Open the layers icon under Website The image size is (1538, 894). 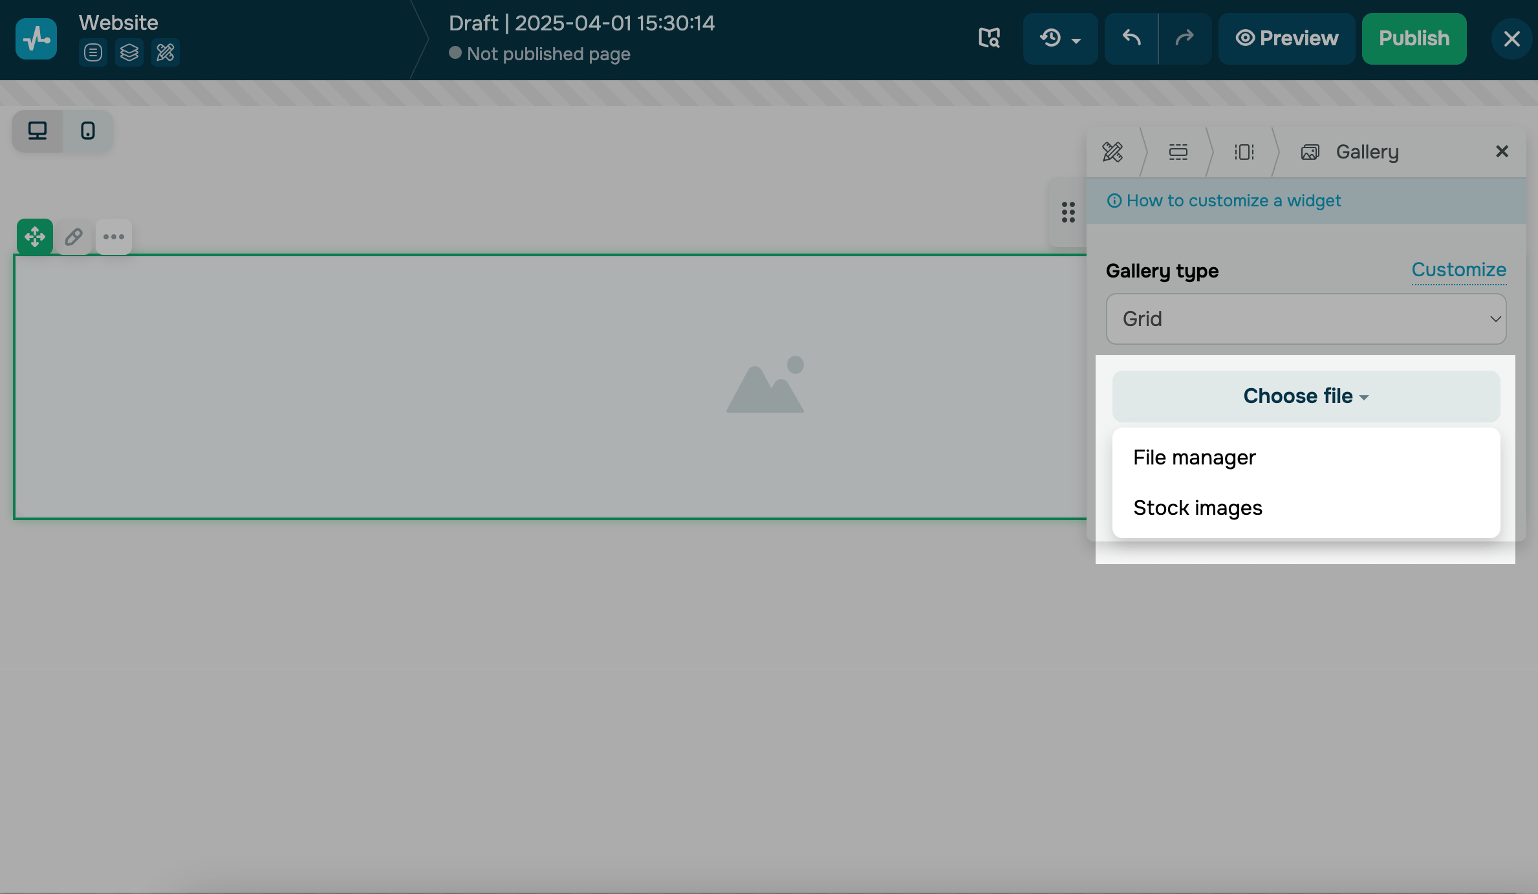click(129, 52)
